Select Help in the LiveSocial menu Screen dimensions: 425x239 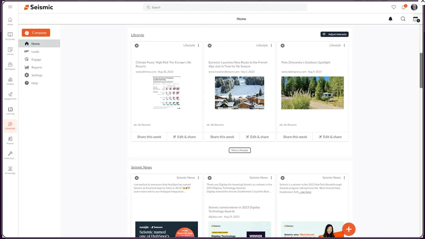tap(39, 83)
